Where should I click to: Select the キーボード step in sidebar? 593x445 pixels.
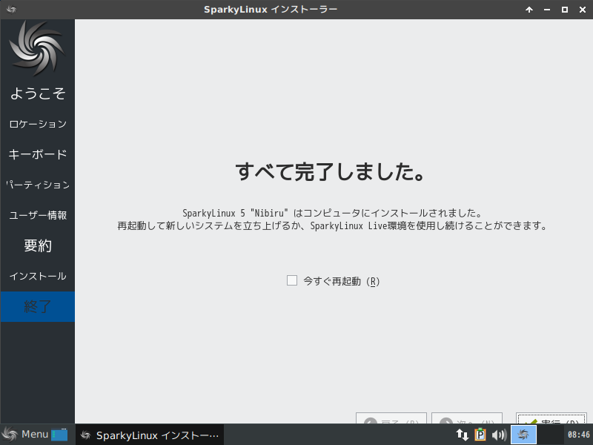(38, 154)
